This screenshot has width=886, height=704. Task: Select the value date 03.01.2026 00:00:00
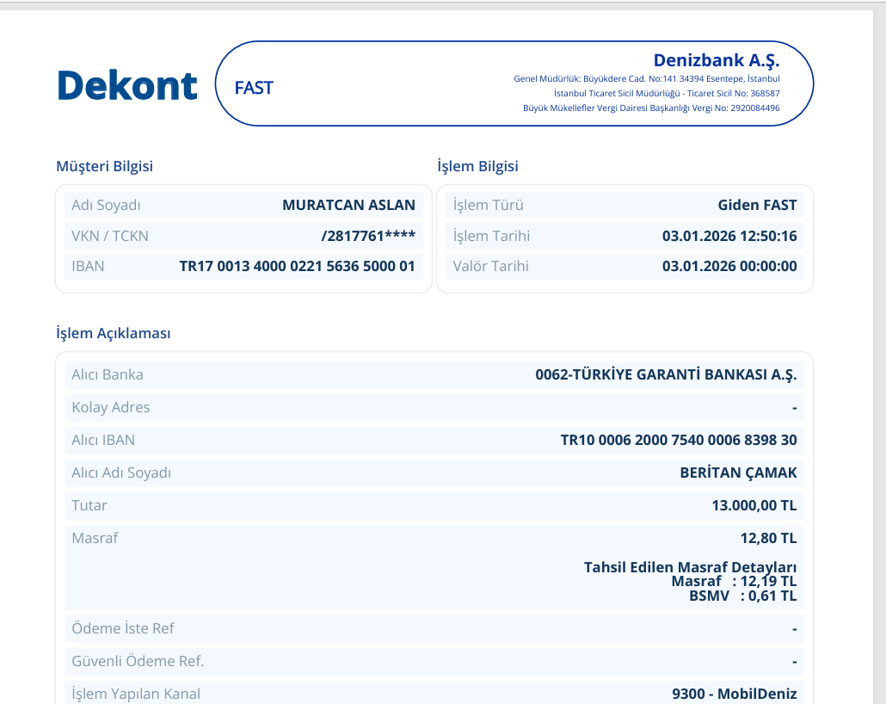point(729,266)
